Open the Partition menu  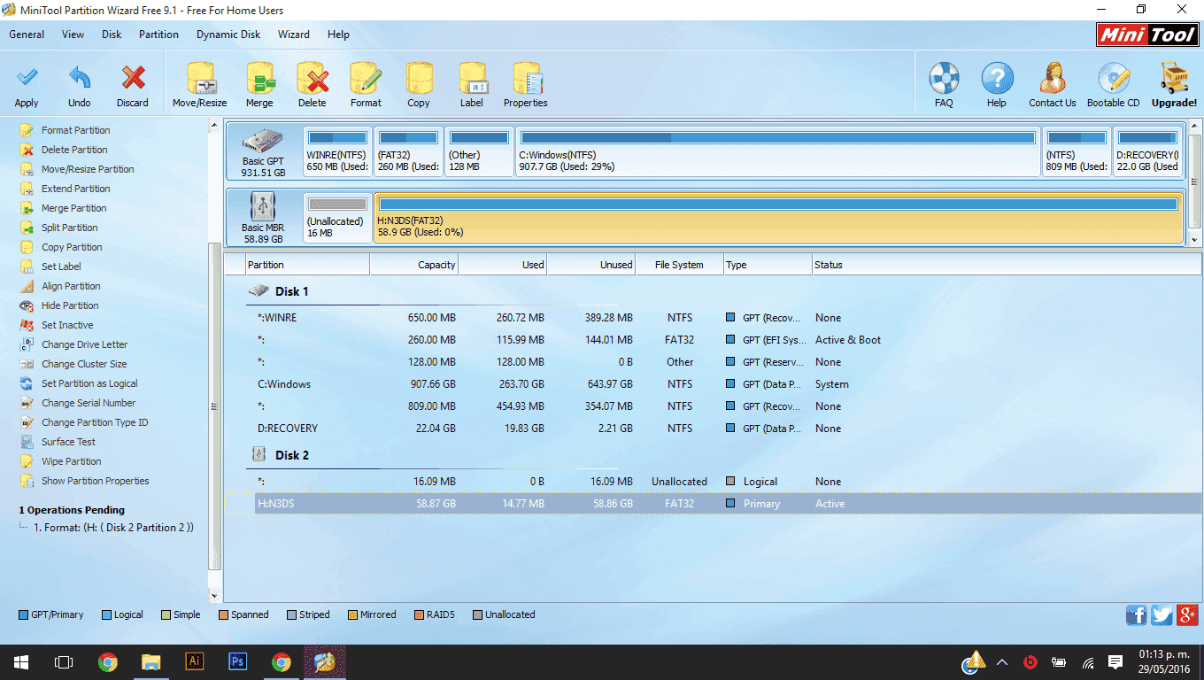(158, 35)
